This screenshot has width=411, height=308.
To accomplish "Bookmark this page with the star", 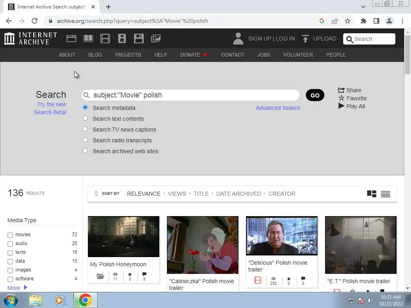I will [347, 21].
